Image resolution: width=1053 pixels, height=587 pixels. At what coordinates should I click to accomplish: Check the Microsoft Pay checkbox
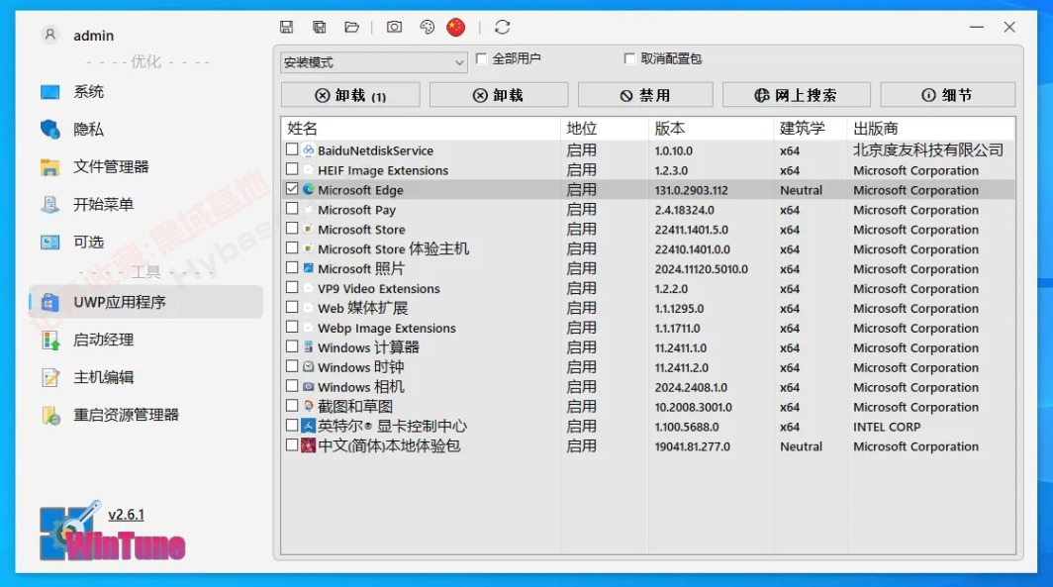[291, 208]
